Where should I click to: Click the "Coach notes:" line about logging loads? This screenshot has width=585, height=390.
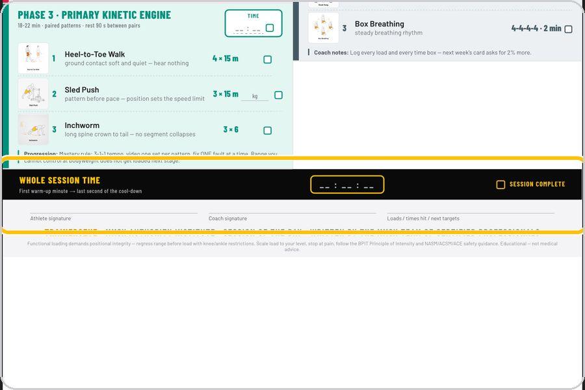(422, 53)
